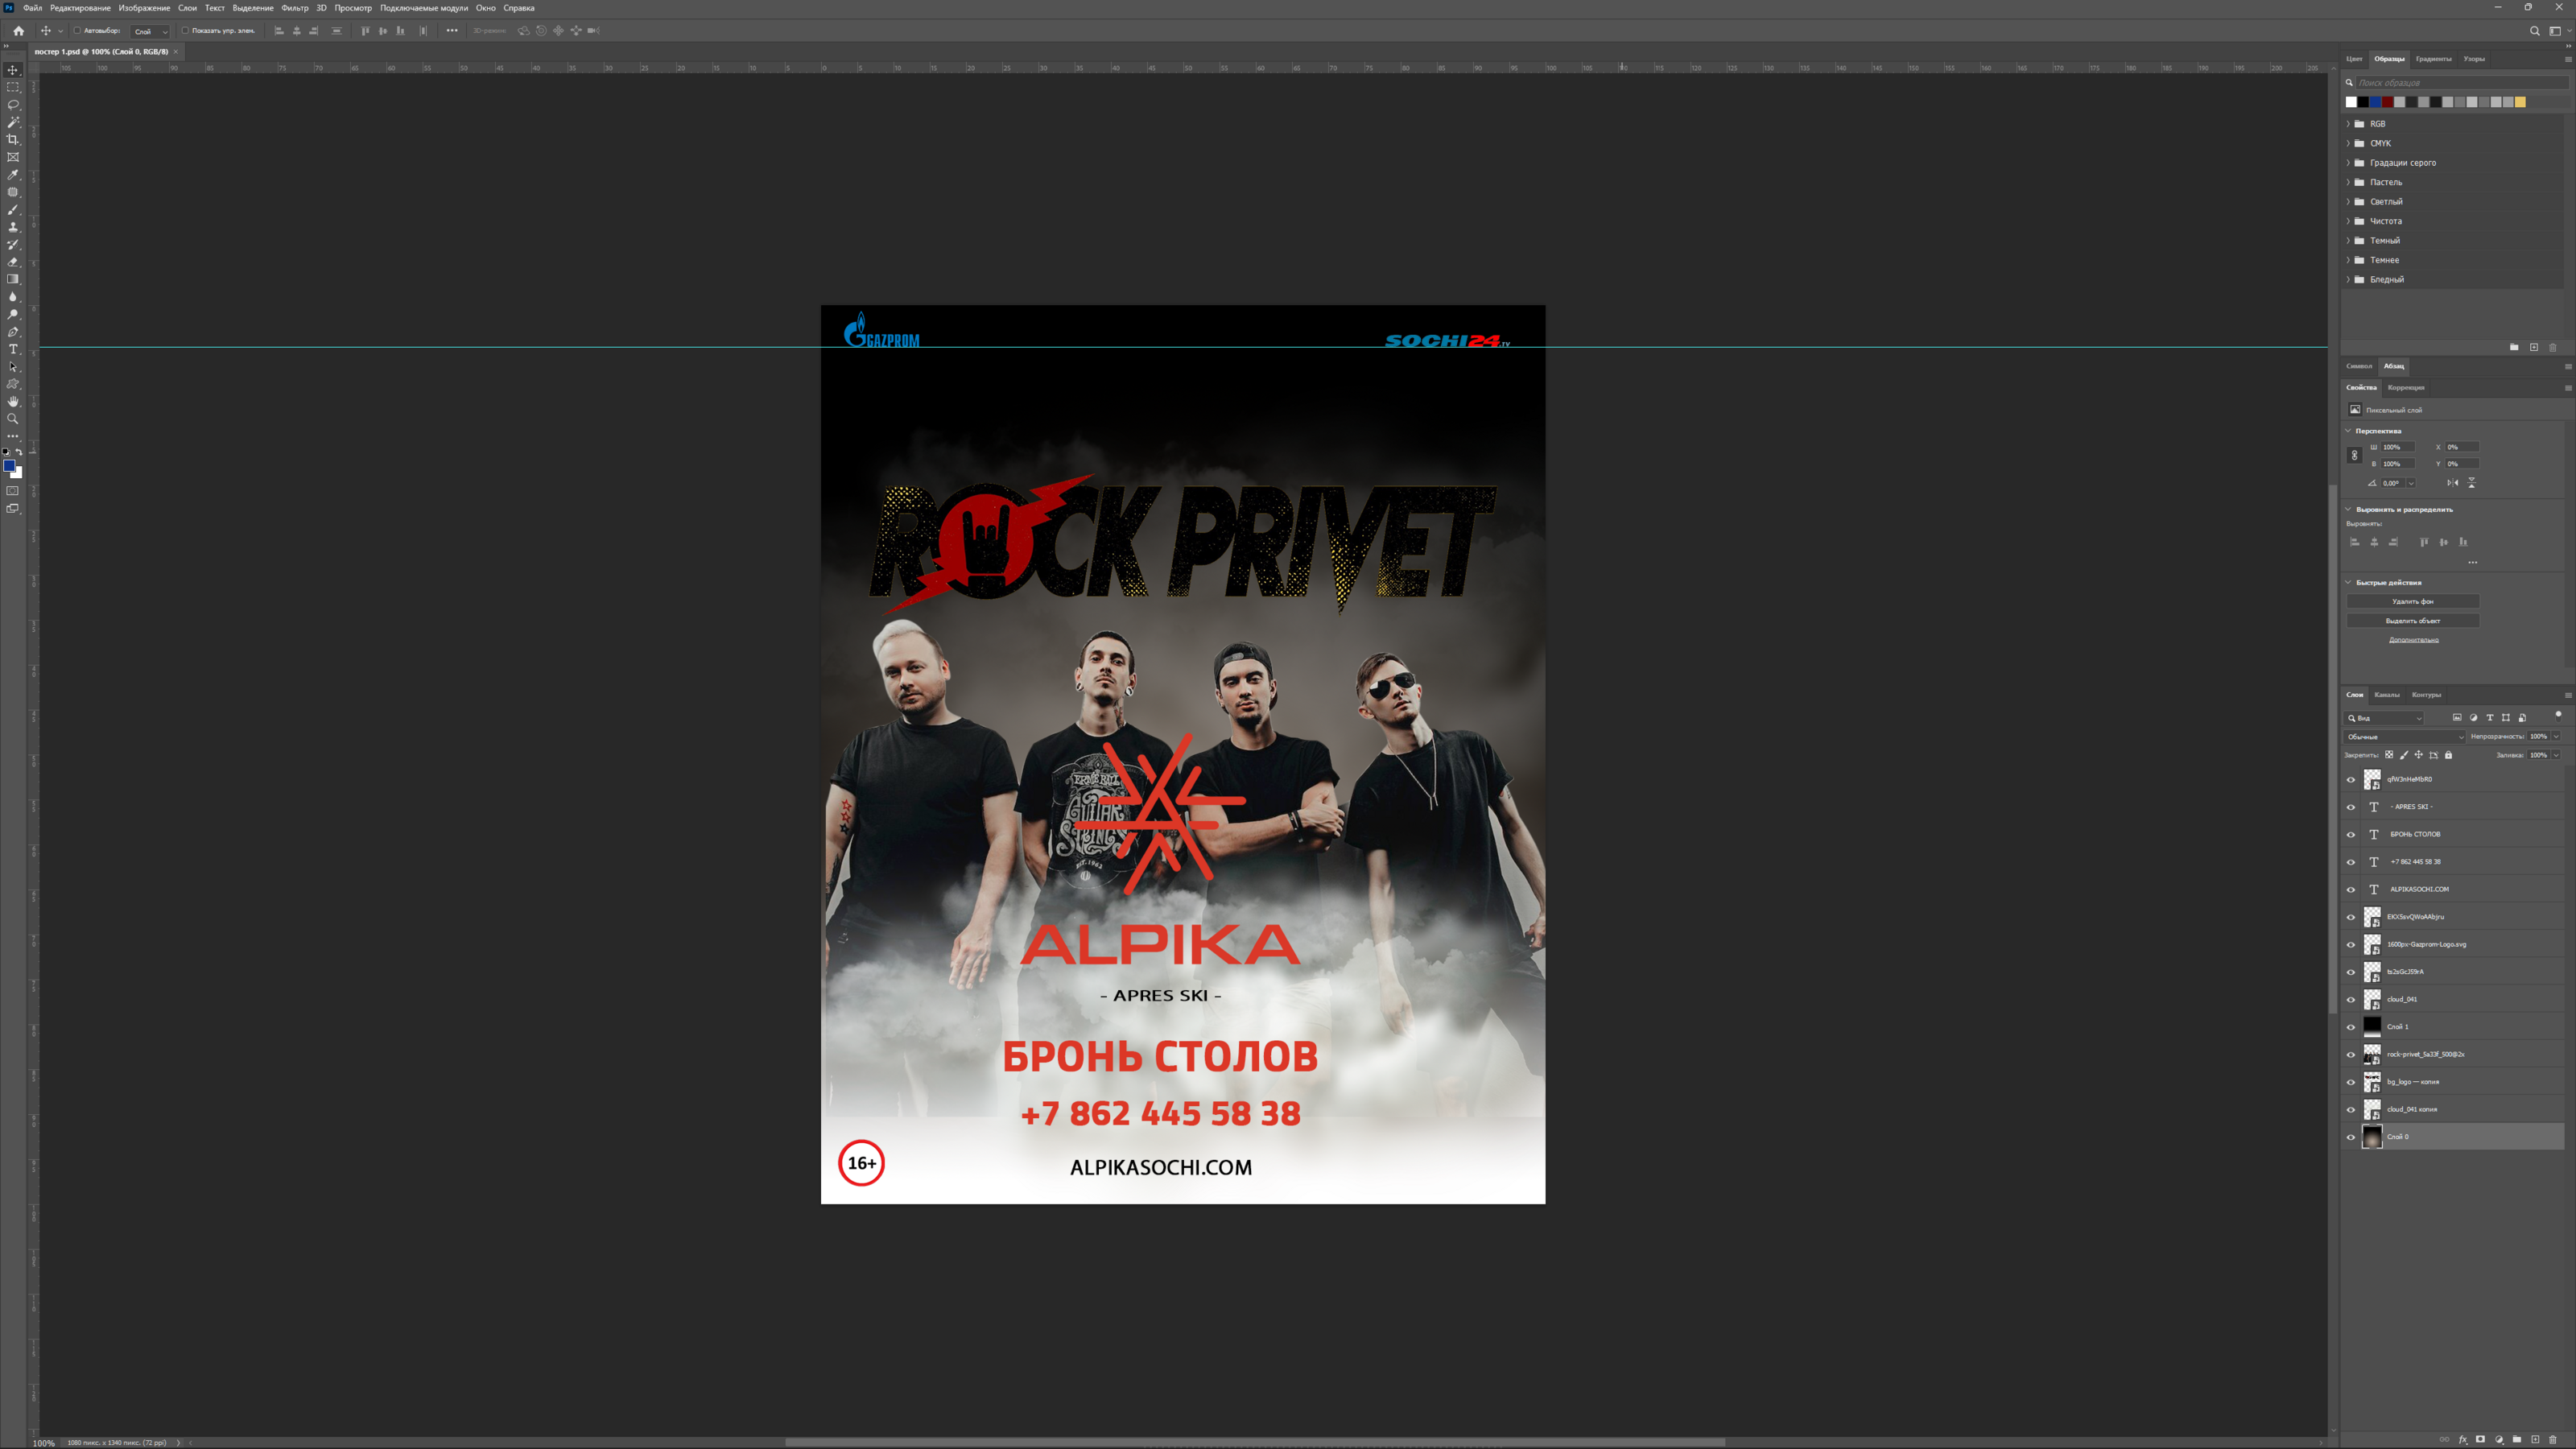Expand the CMYK swatches folder
The image size is (2576, 1449).
click(2348, 143)
